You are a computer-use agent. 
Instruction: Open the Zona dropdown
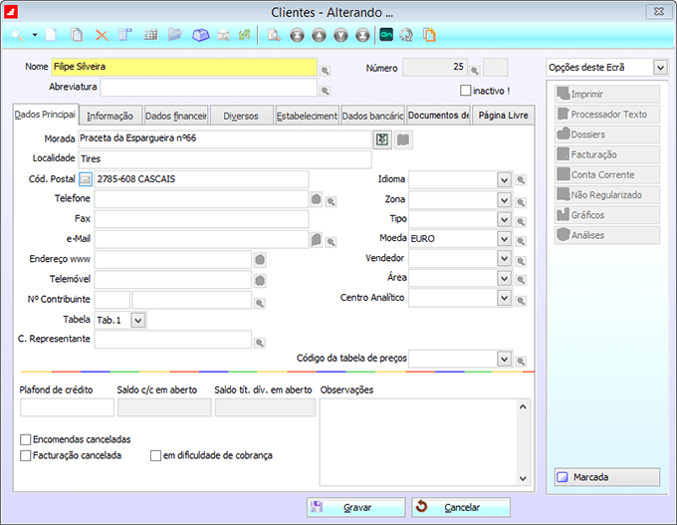click(x=505, y=200)
